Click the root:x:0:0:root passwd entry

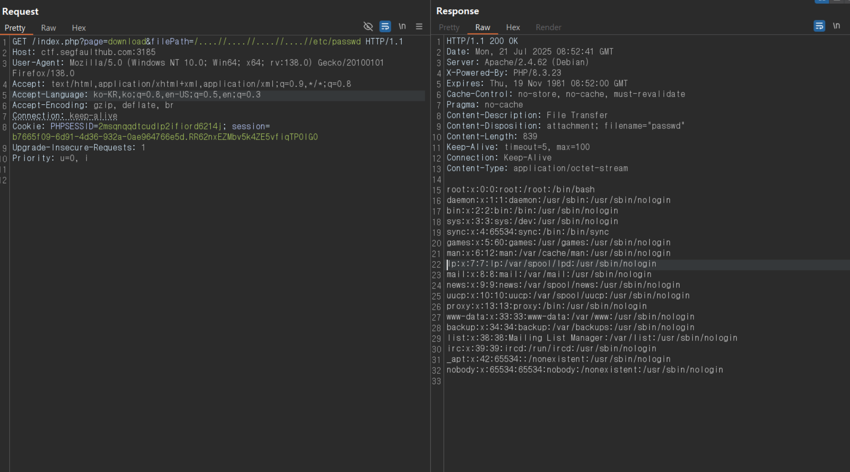click(521, 190)
